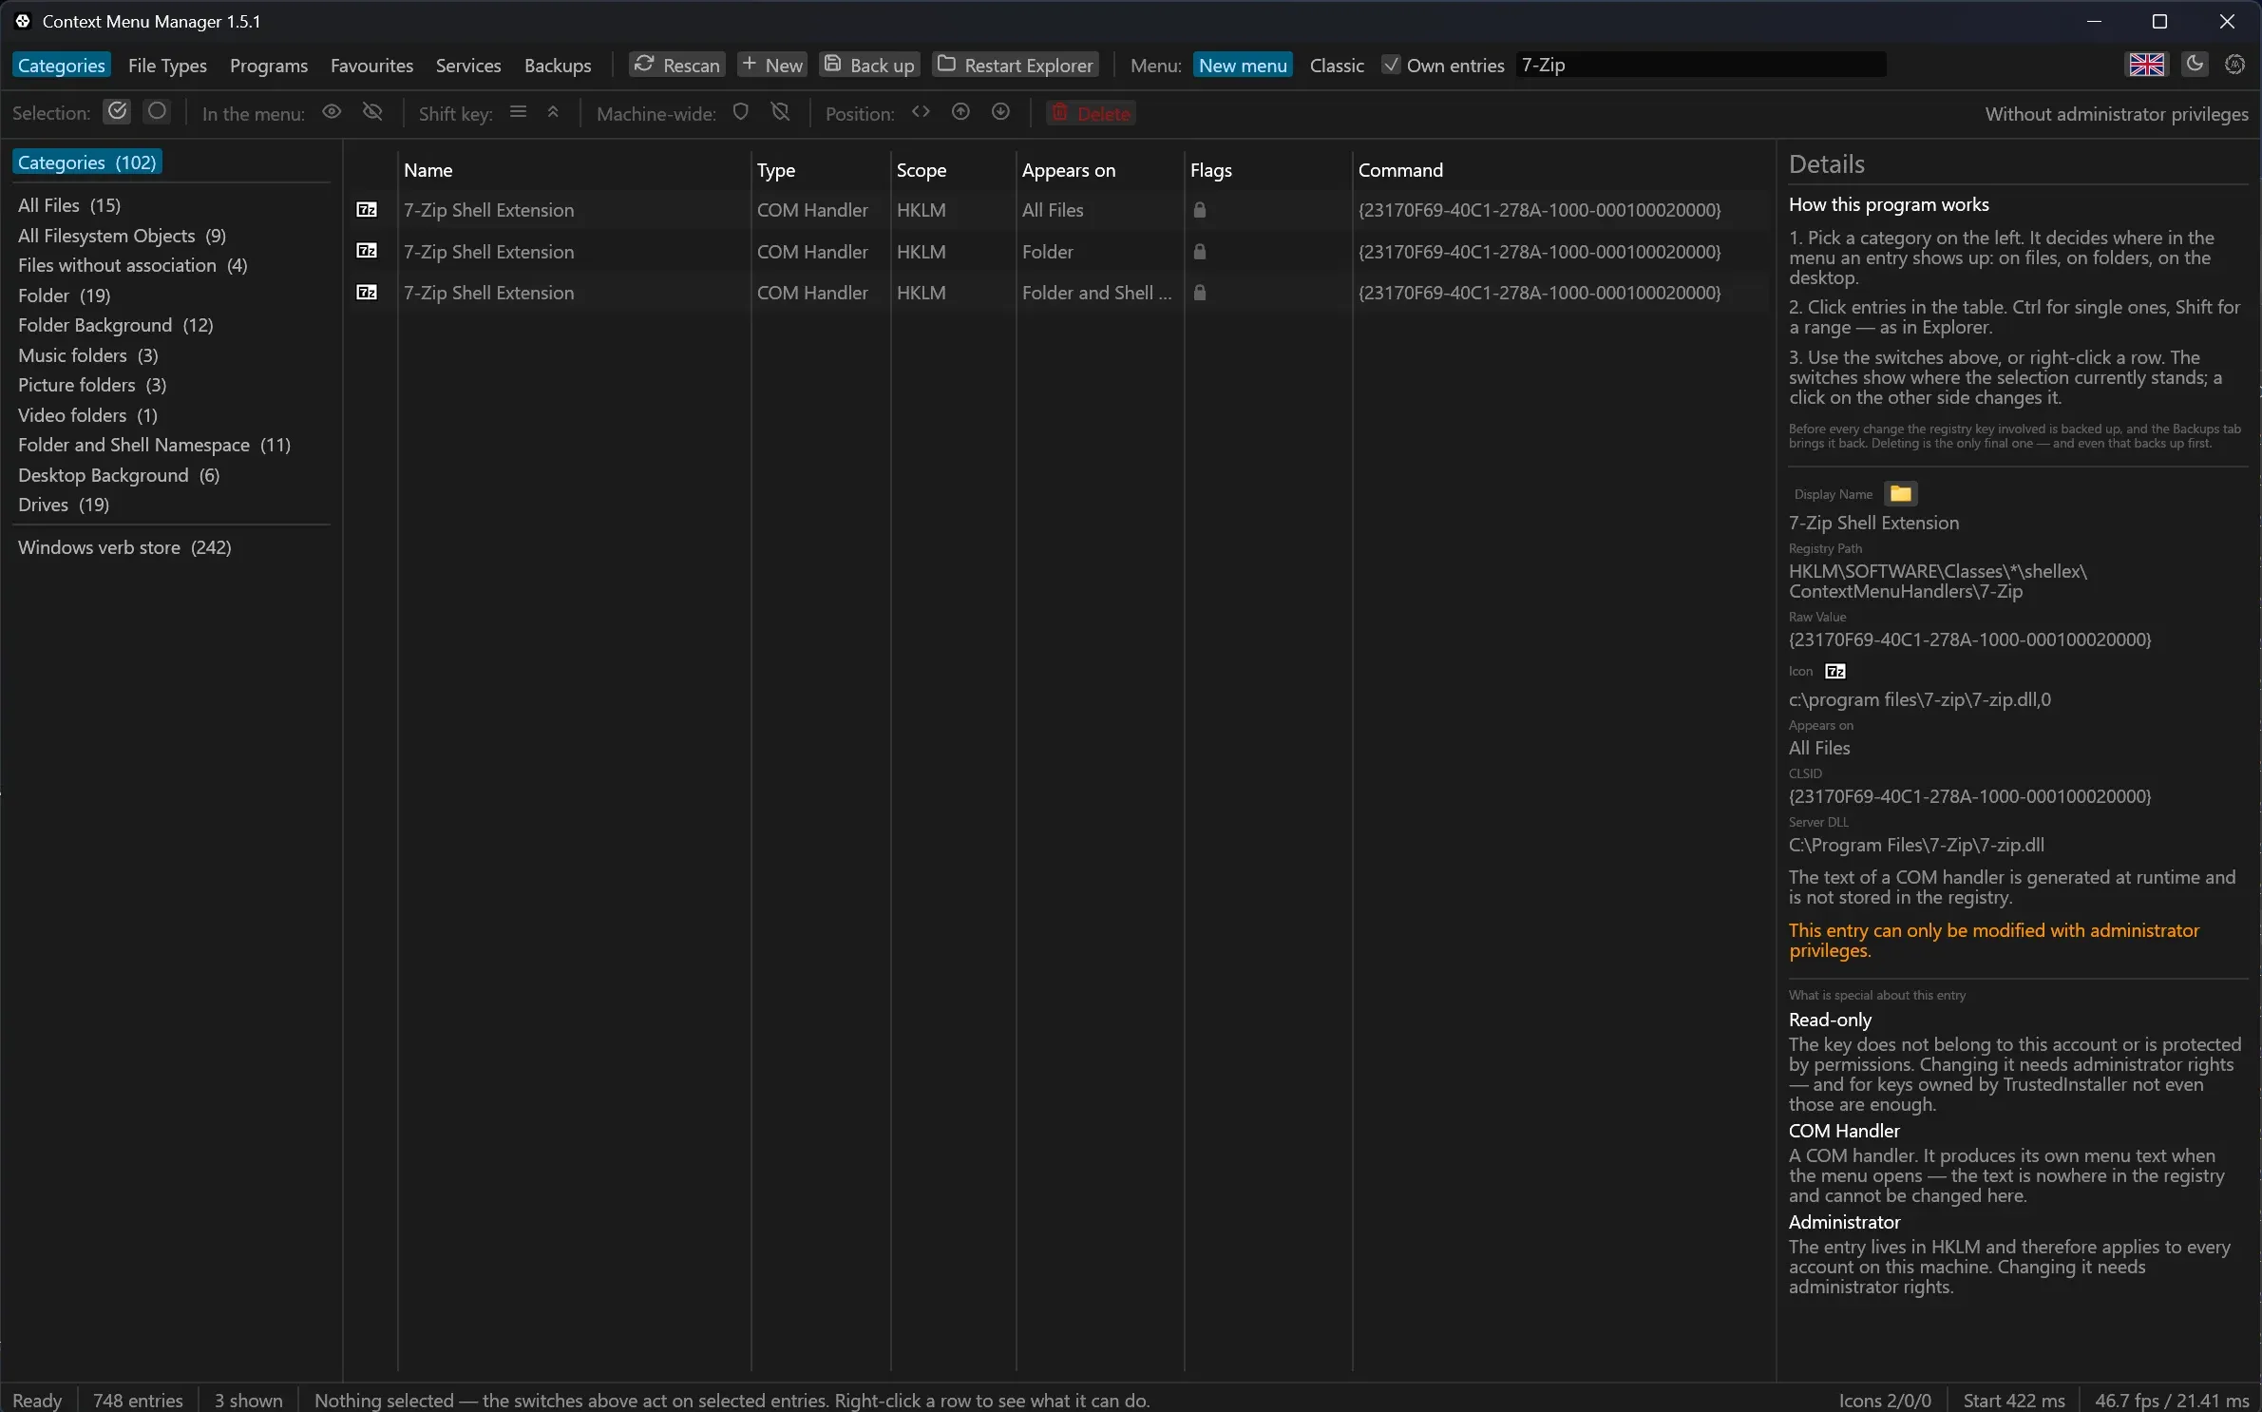Click the open eye icon to show in menu
The width and height of the screenshot is (2262, 1412).
pyautogui.click(x=332, y=112)
